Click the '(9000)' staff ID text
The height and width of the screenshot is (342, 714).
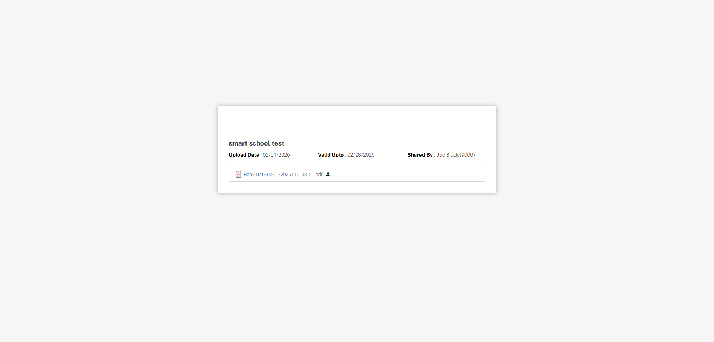click(467, 155)
